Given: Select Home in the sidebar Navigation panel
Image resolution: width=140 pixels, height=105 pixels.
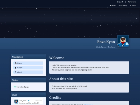Looking at the screenshot, I should (x=29, y=63).
